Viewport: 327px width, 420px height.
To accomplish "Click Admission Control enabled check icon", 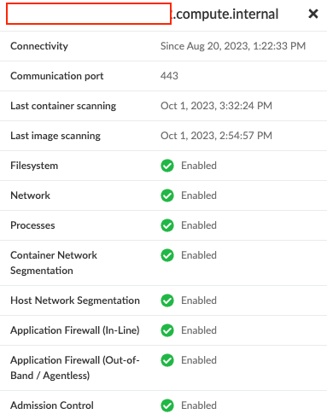I will 167,405.
